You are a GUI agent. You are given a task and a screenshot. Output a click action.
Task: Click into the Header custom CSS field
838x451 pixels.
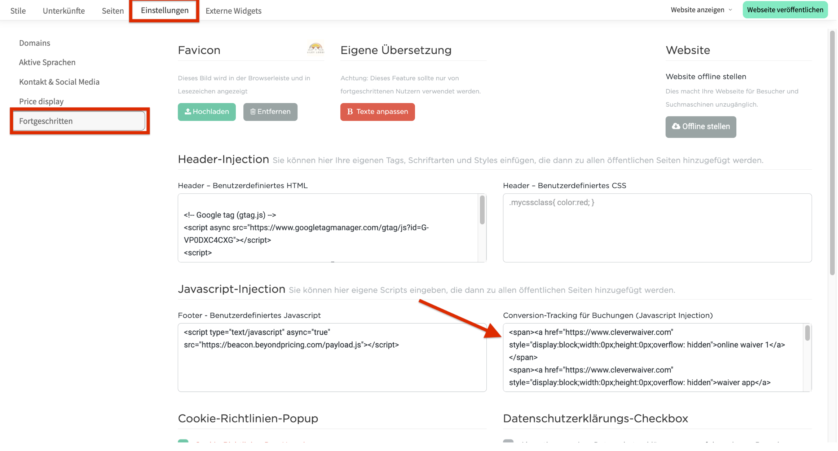pos(657,228)
